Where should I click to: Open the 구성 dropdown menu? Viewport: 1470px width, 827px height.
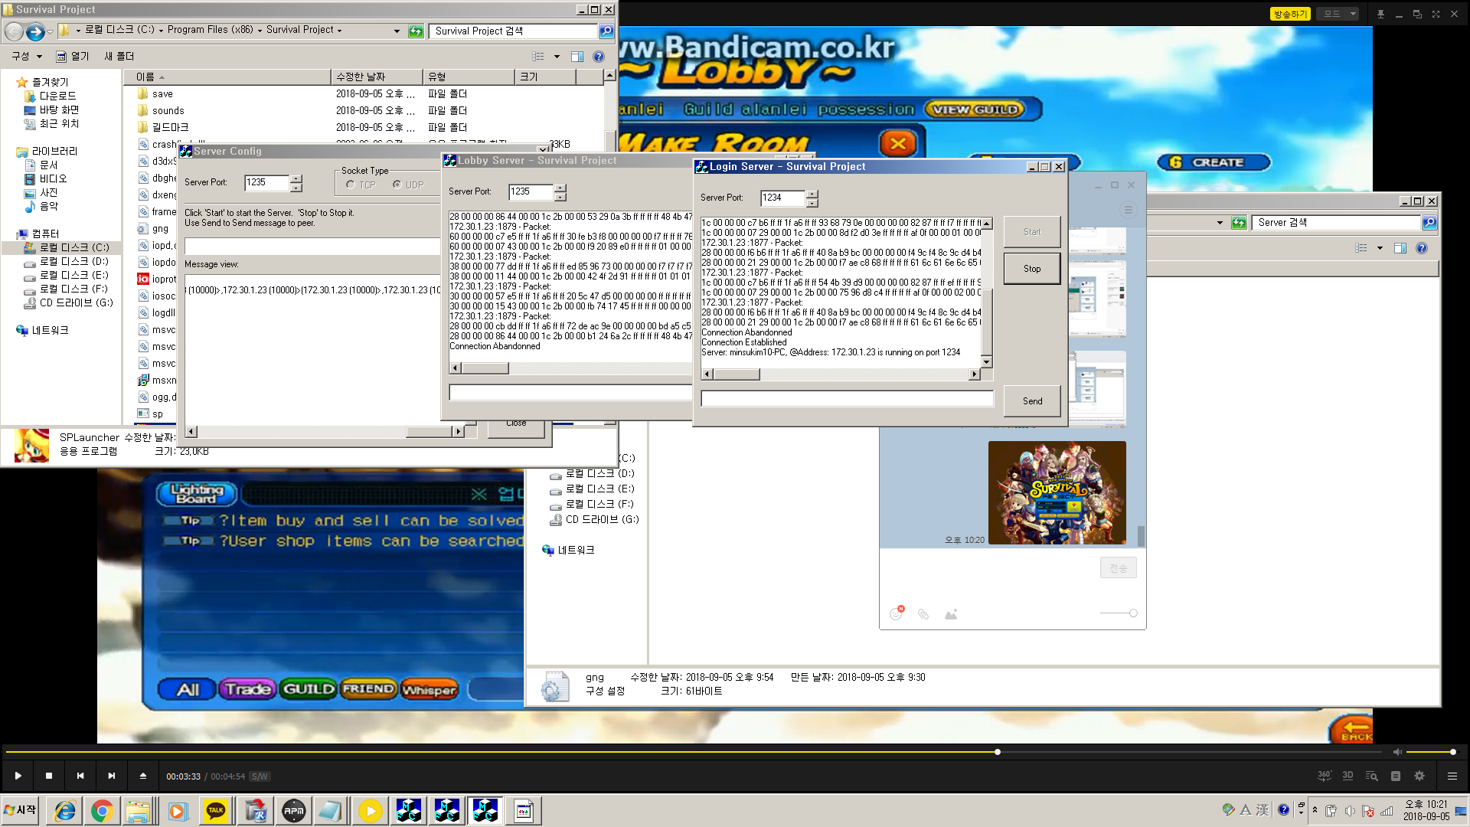pos(27,56)
